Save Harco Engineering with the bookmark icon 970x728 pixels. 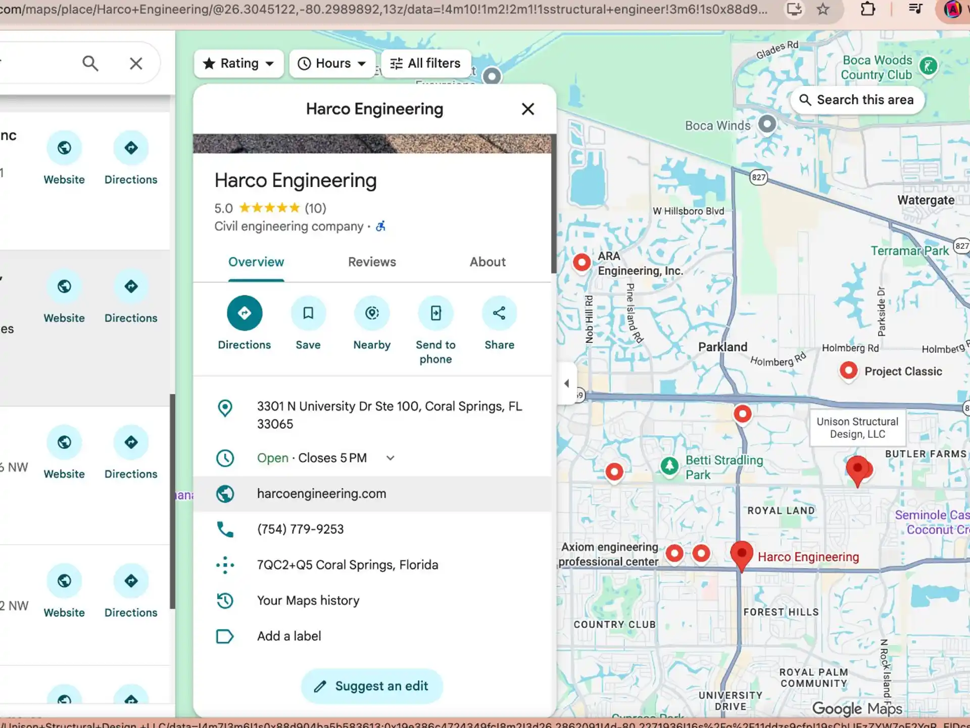pyautogui.click(x=308, y=313)
